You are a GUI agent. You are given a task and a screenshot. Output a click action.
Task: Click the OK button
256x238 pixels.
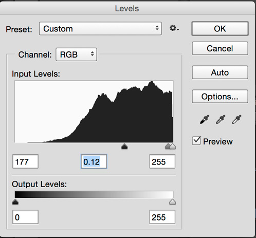coord(220,29)
